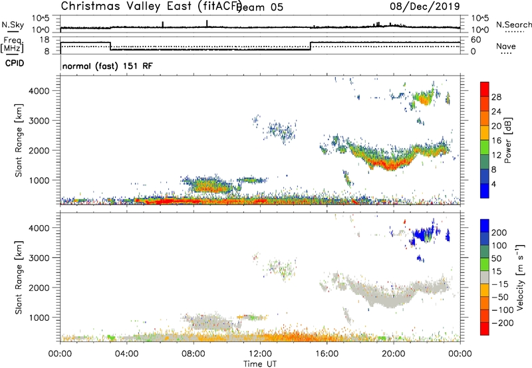
Task: Click the Nave legend label
Action: click(506, 46)
